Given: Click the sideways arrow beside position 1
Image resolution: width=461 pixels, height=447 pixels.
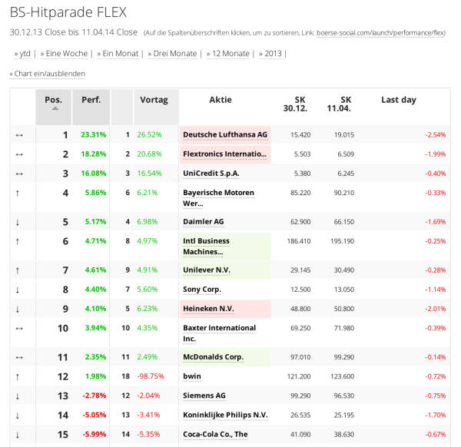Looking at the screenshot, I should [18, 134].
